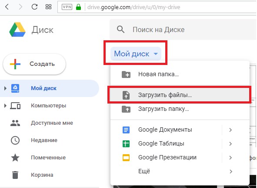Click the search magnifier icon
257x188 pixels.
[x=120, y=29]
